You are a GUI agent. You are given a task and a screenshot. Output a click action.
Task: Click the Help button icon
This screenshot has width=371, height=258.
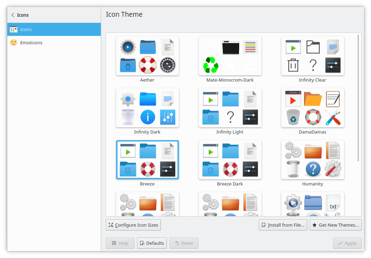[x=114, y=243]
